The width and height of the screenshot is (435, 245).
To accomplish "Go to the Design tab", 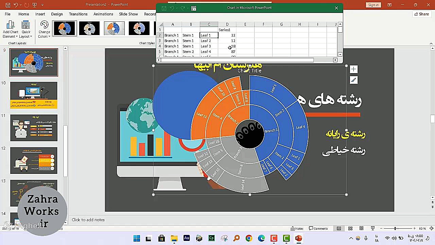I will point(57,14).
